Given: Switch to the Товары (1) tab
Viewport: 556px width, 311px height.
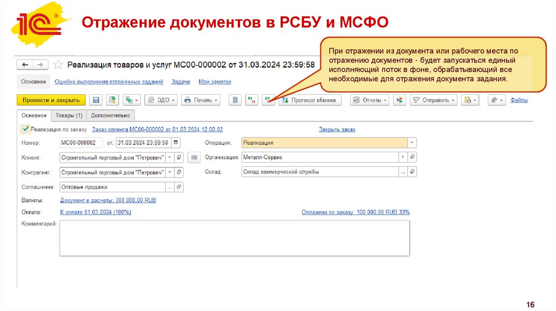Looking at the screenshot, I should click(69, 115).
